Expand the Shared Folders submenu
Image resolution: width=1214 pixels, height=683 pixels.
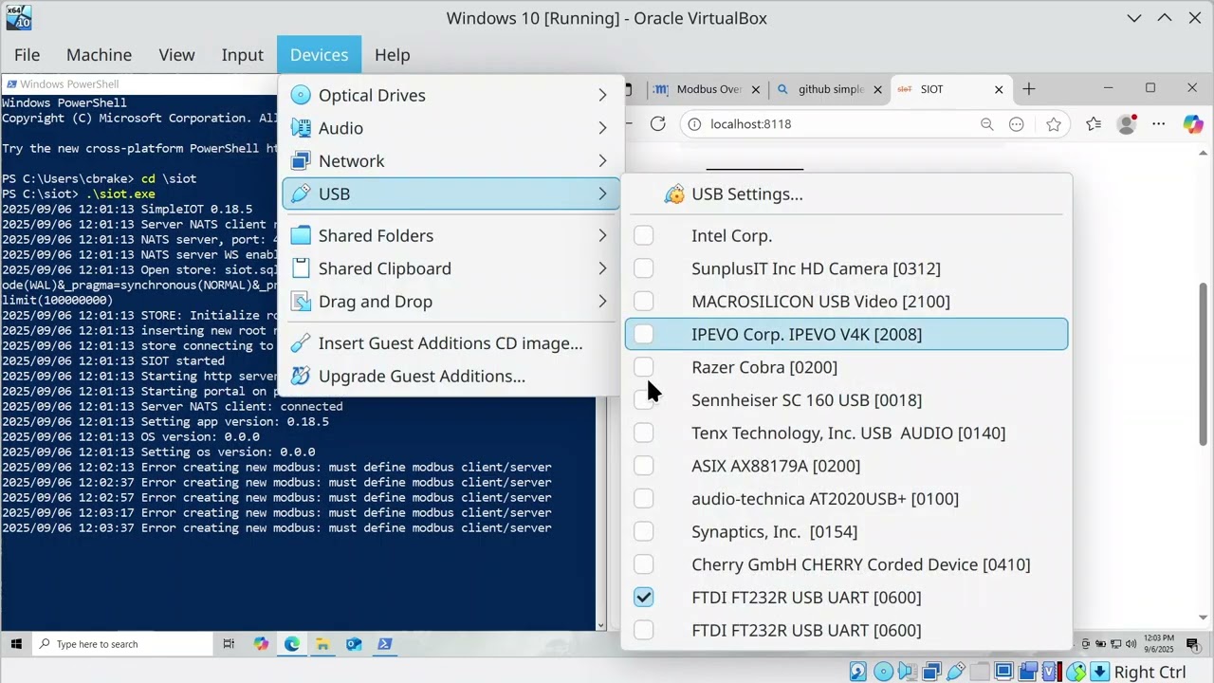point(451,235)
